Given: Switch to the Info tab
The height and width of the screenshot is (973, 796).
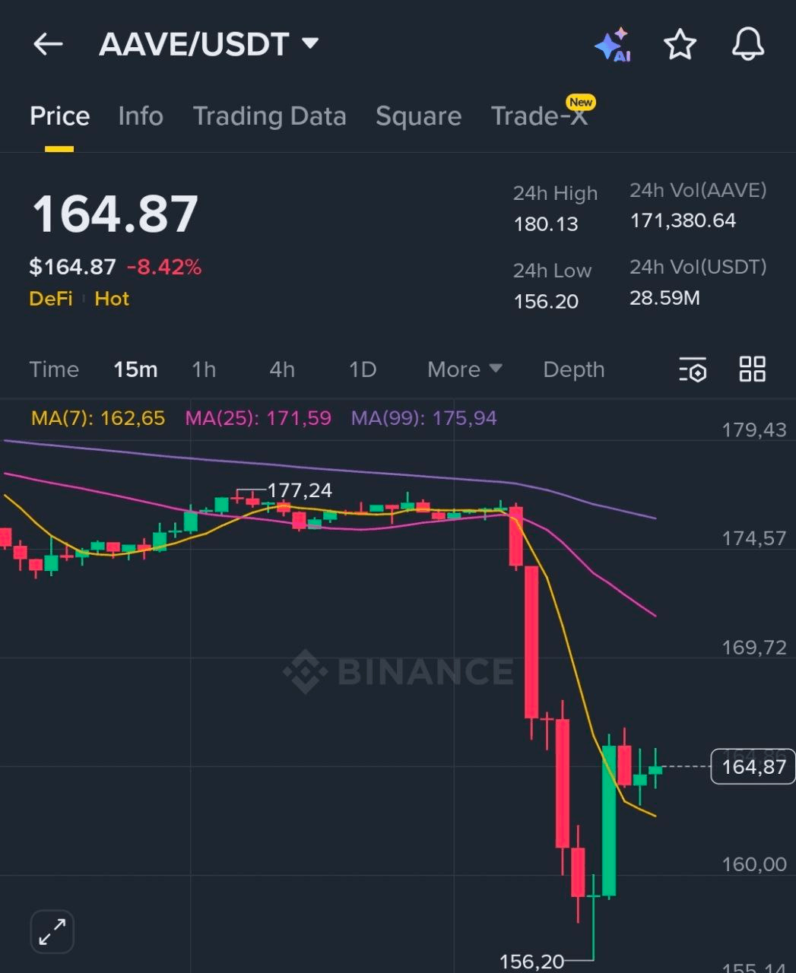Looking at the screenshot, I should (141, 116).
